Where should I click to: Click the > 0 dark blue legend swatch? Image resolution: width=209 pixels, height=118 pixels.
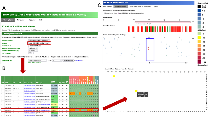pos(199,11)
